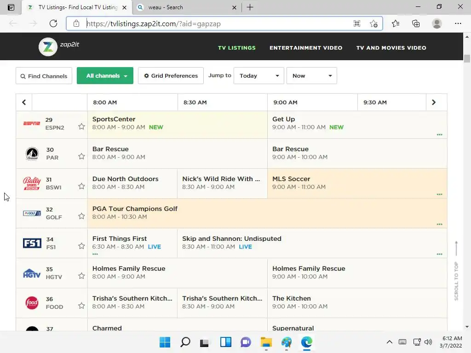Viewport: 471px width, 353px height.
Task: Expand more options in MLS Soccer row
Action: tap(439, 194)
